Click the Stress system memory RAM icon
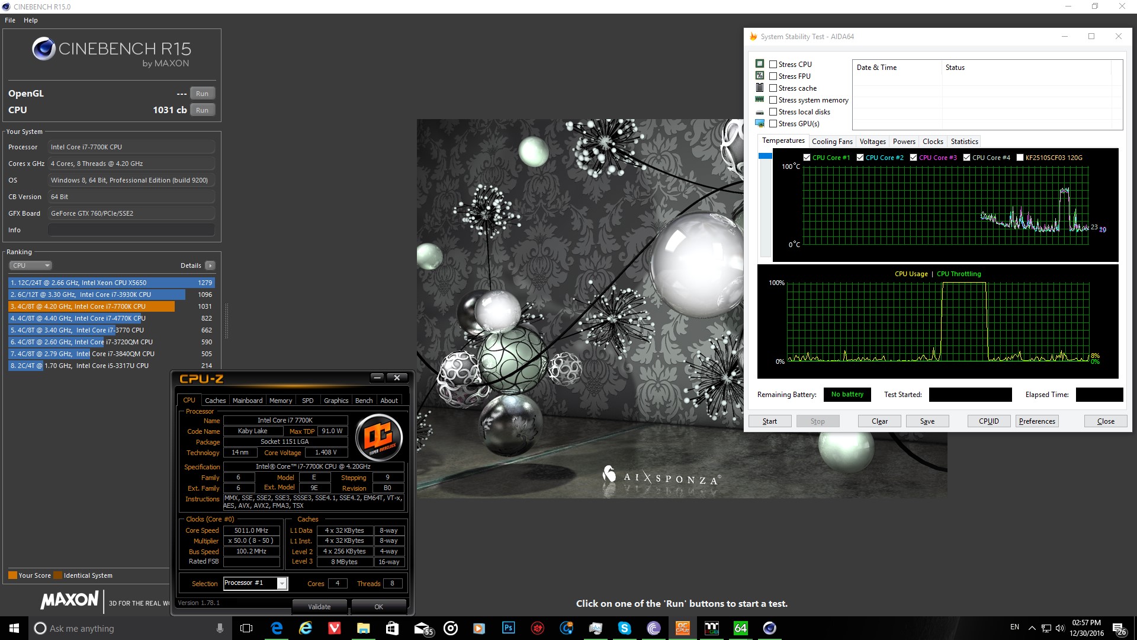 760,100
